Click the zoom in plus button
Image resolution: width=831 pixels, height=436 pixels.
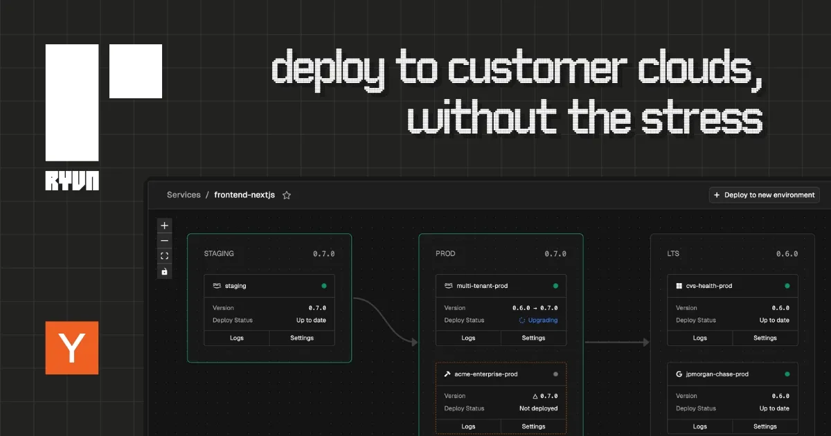tap(164, 226)
